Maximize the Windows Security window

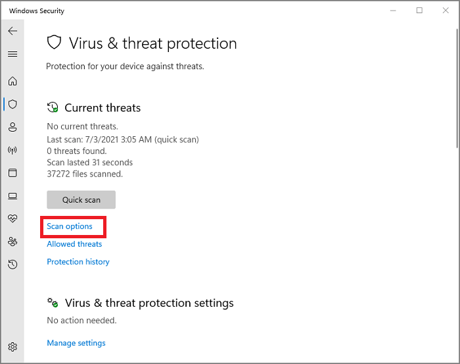tap(419, 11)
